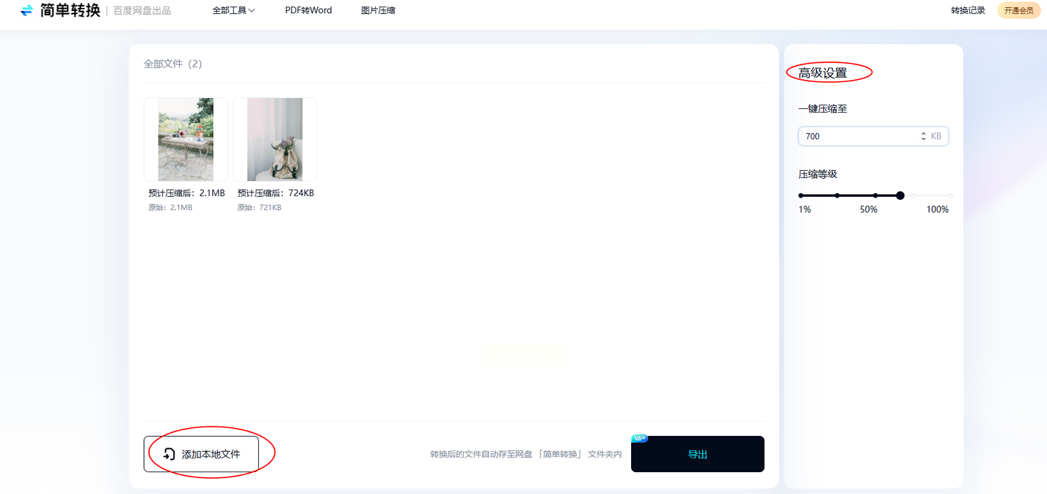This screenshot has height=494, width=1047.
Task: Increase the compress size with up stepper arrow
Action: tap(923, 133)
